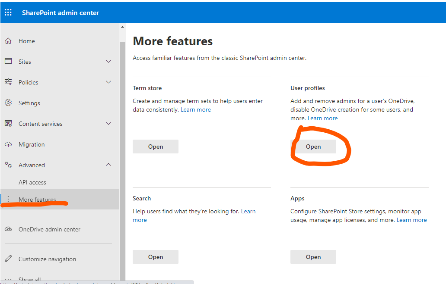The height and width of the screenshot is (284, 446).
Task: Click the Settings gear icon
Action: coord(8,103)
